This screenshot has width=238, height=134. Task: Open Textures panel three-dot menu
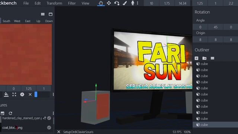(53, 113)
